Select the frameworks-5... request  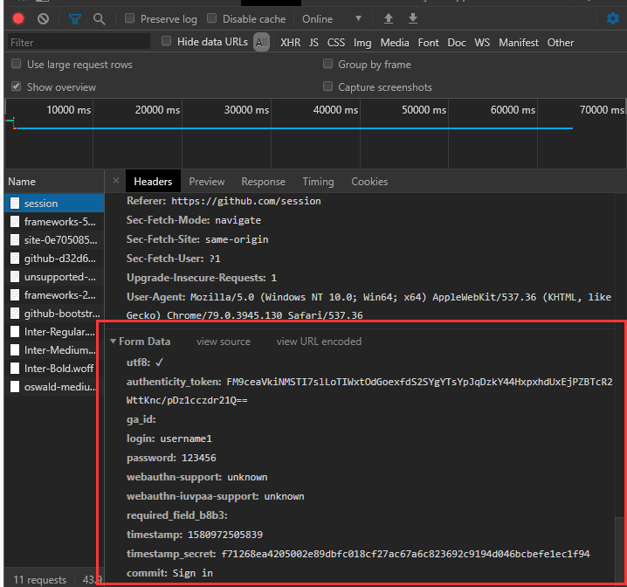[x=54, y=222]
